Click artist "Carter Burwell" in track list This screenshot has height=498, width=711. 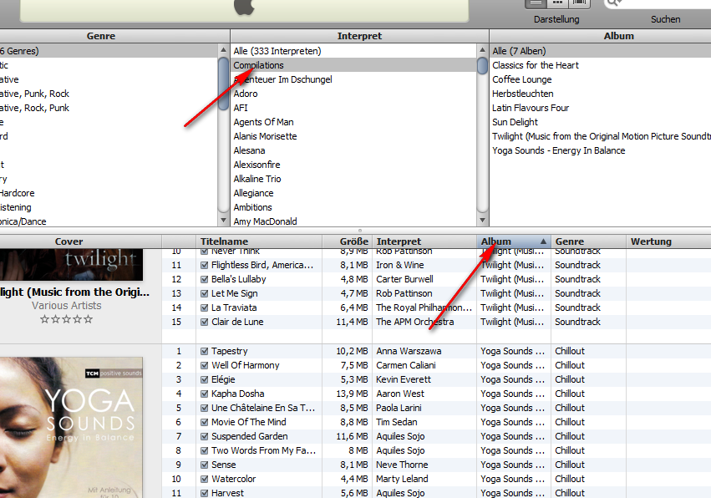[x=404, y=279]
